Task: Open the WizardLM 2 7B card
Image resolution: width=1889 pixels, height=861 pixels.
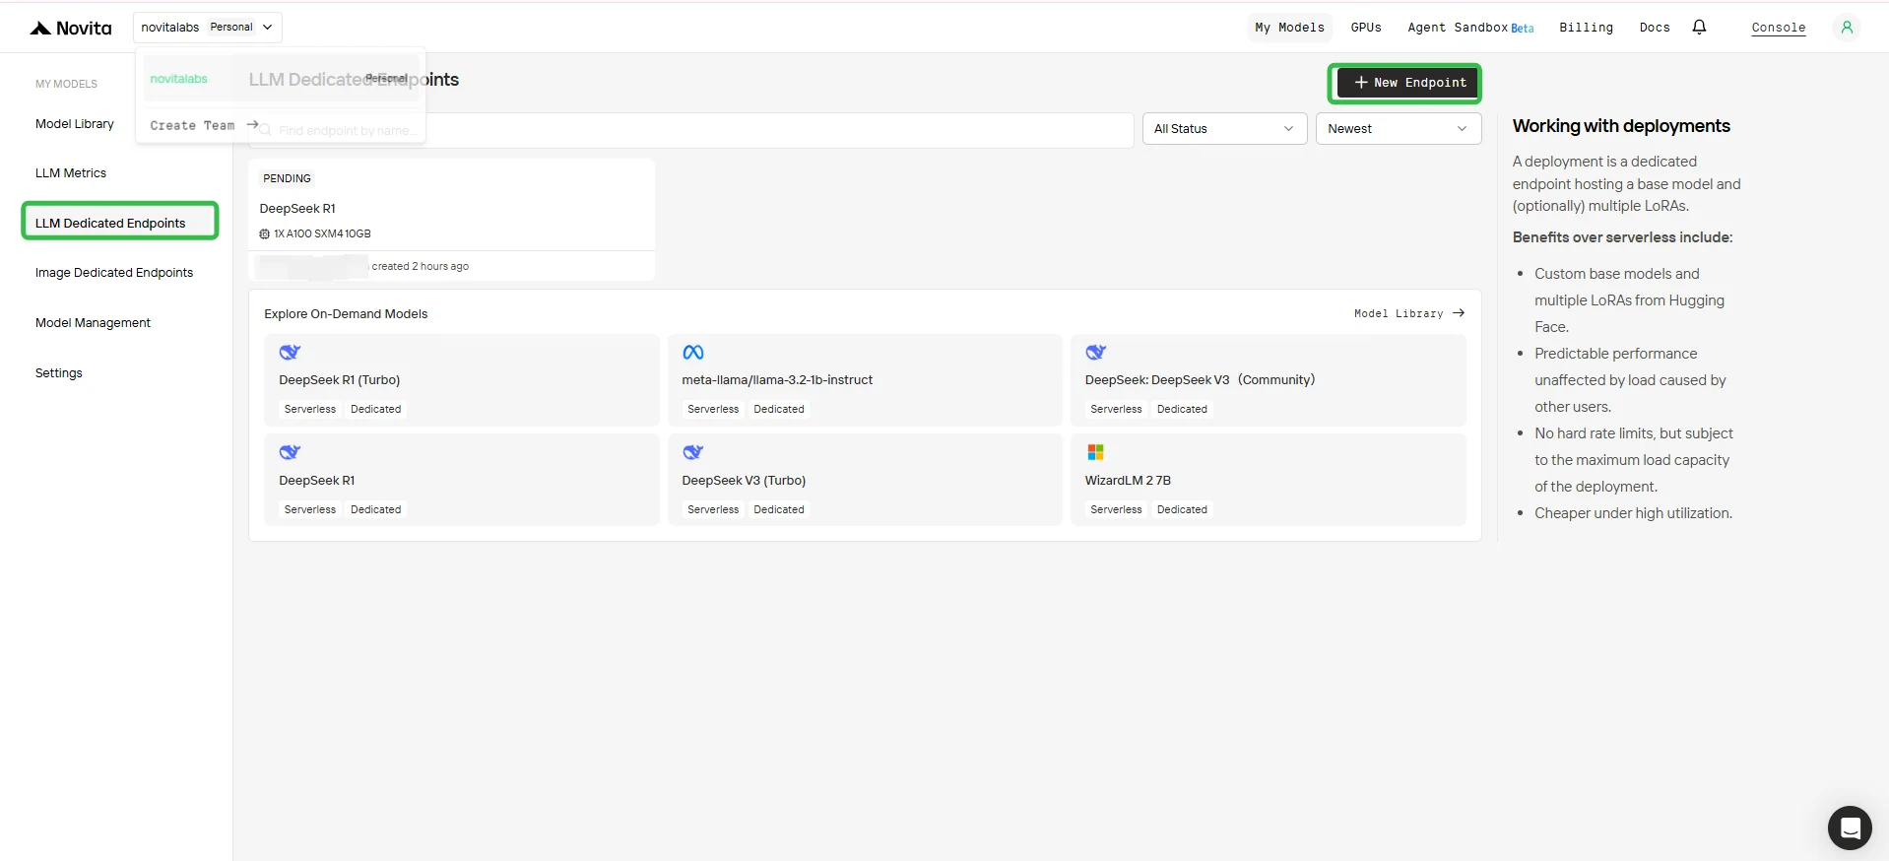Action: [1269, 481]
